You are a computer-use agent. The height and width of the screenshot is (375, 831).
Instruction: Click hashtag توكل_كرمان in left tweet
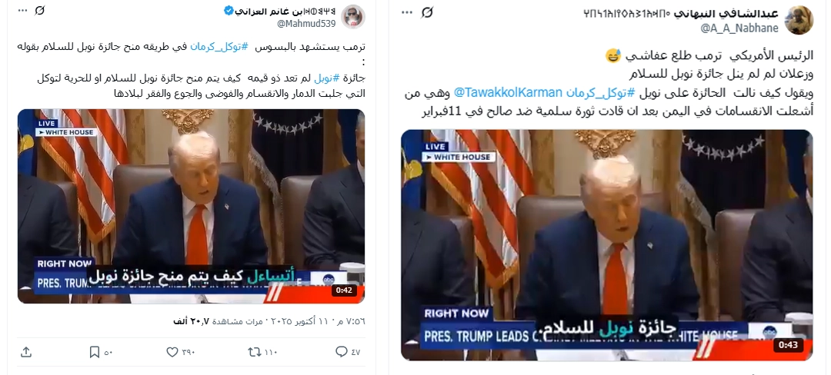click(219, 47)
